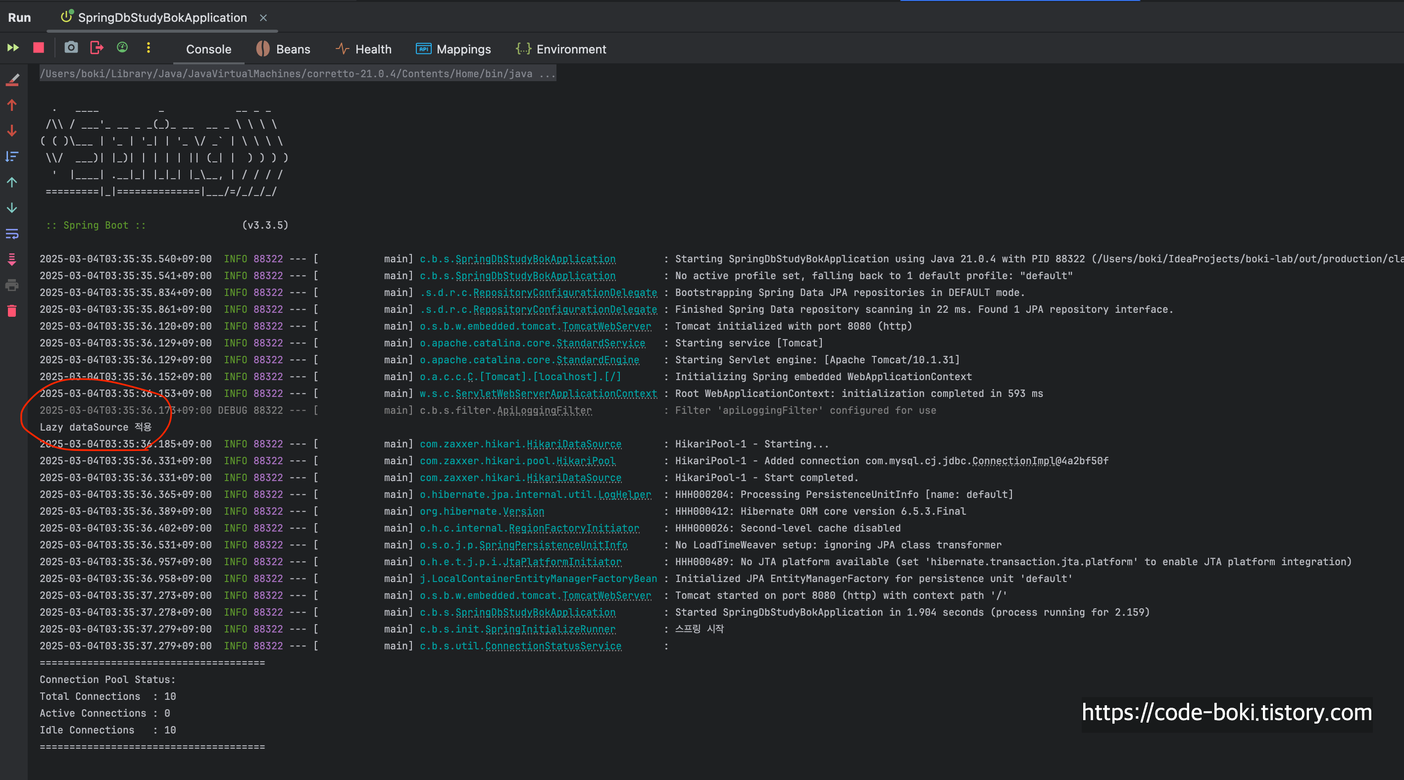The image size is (1404, 780).
Task: Click the Rerun application double-arrow icon
Action: click(13, 48)
